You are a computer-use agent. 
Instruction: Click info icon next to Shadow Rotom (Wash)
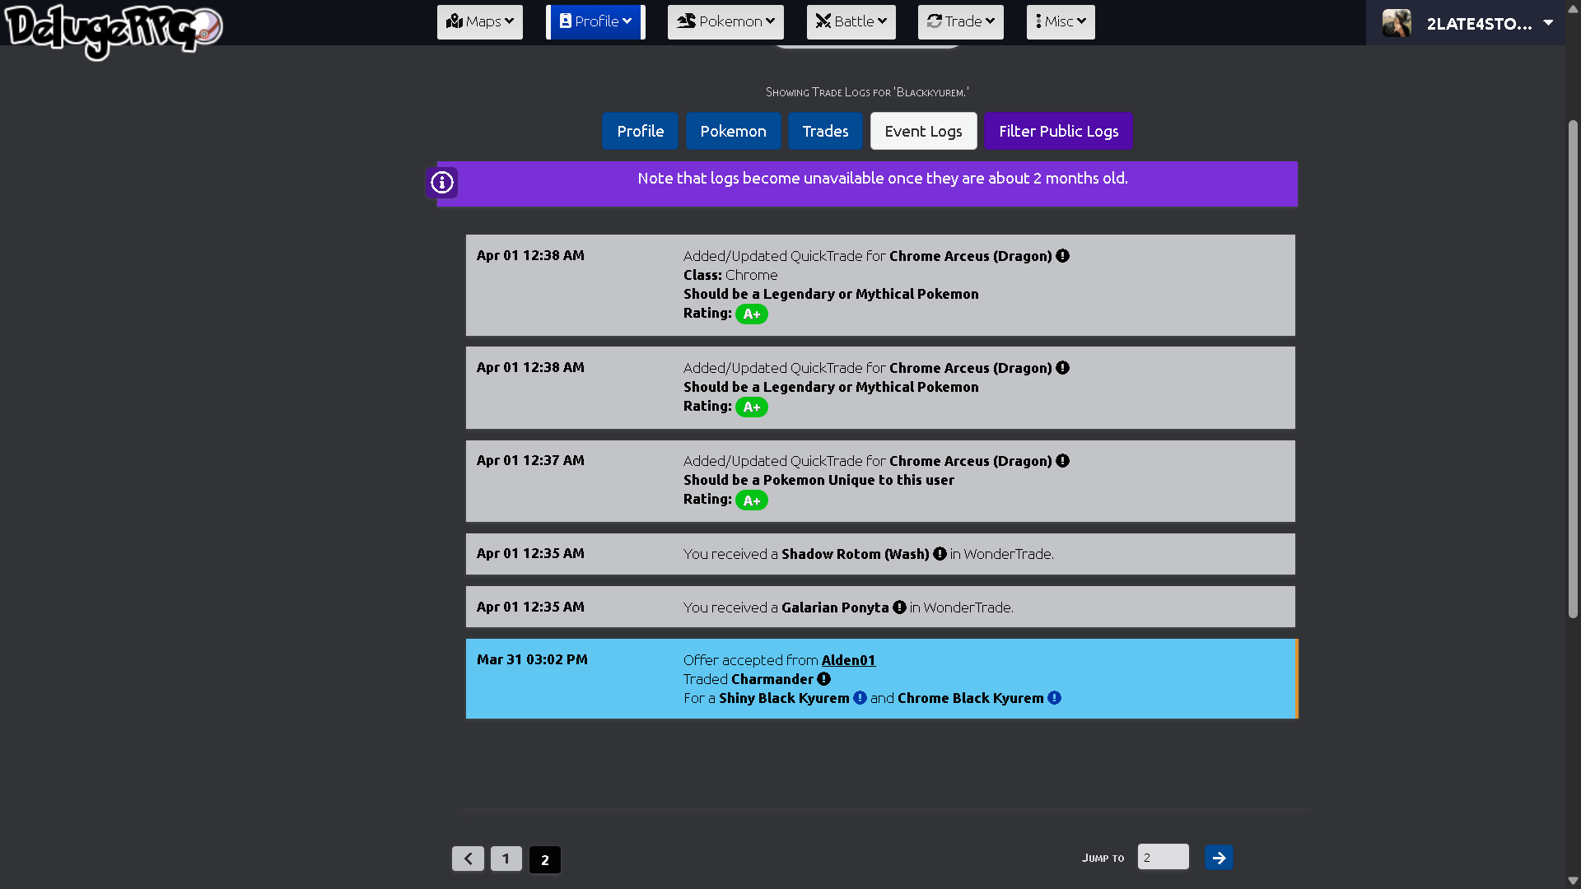point(940,554)
